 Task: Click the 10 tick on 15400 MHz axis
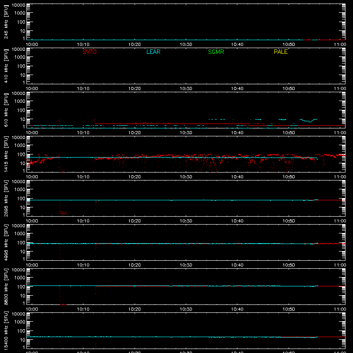pyautogui.click(x=23, y=340)
